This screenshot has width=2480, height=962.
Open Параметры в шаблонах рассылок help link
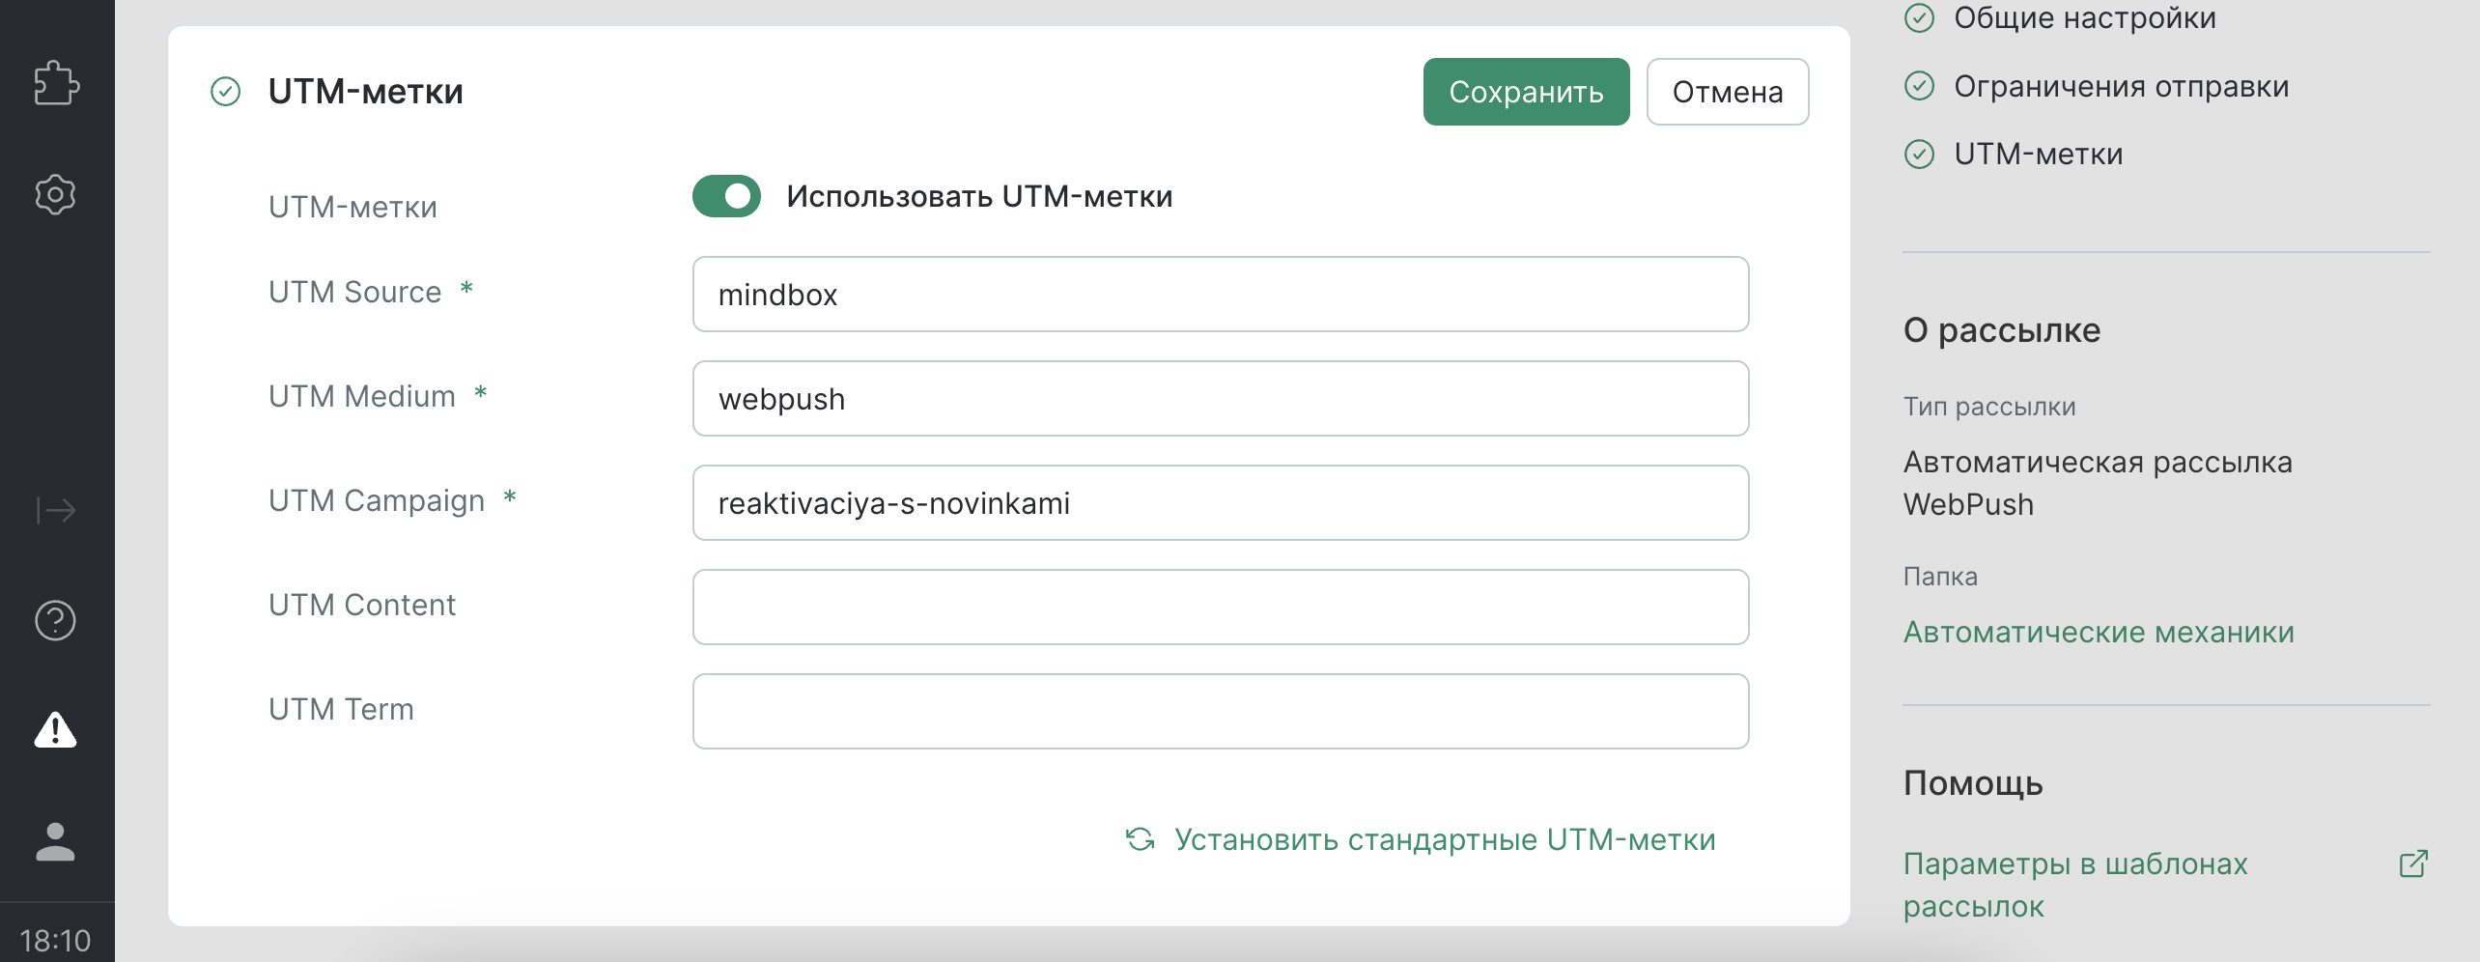click(2075, 885)
